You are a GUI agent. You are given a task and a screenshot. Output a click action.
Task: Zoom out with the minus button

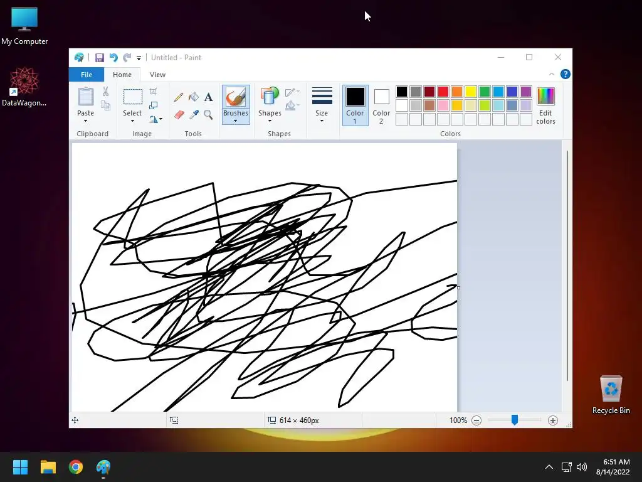476,420
